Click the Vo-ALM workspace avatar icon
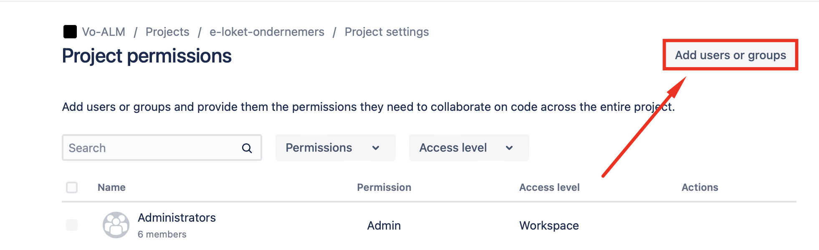This screenshot has height=250, width=819. tap(70, 32)
